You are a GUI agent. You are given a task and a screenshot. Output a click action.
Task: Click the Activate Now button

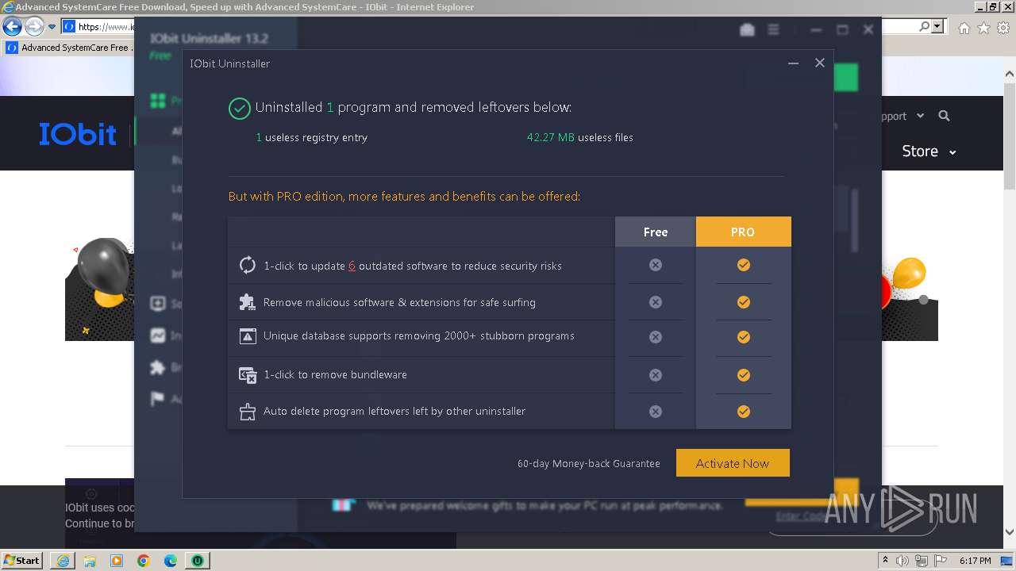pyautogui.click(x=733, y=463)
